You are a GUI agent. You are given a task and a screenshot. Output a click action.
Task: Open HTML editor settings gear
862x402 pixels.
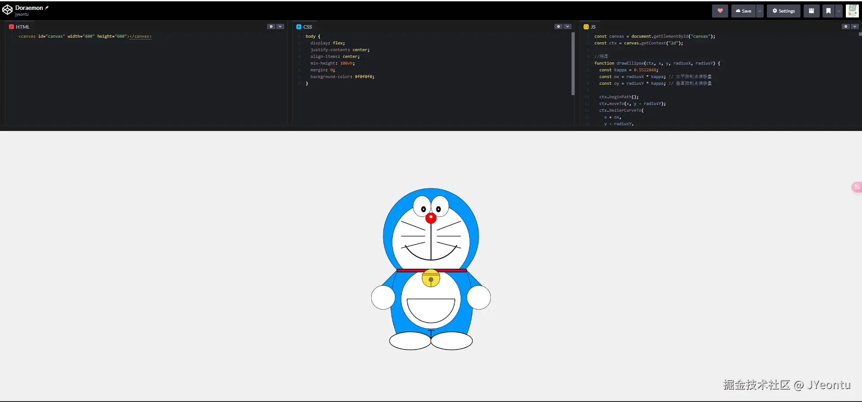click(x=271, y=26)
